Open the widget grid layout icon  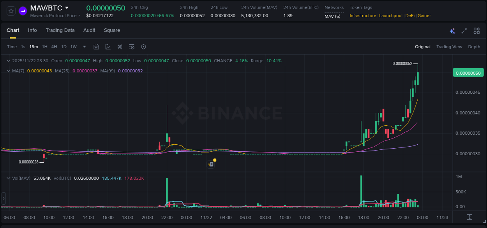476,30
